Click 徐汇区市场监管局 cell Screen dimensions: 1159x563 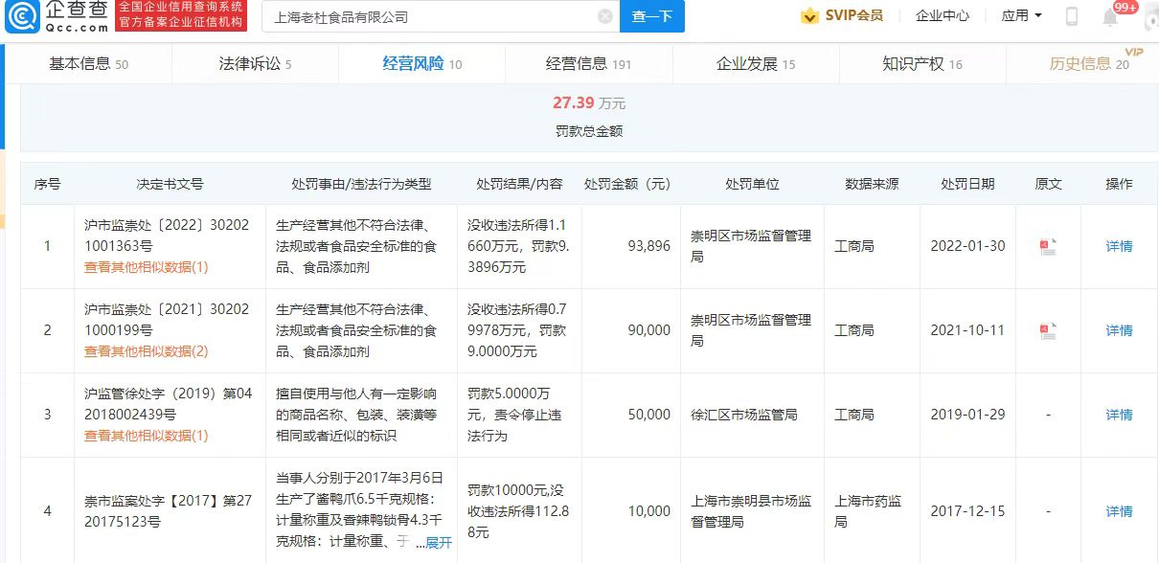[743, 415]
